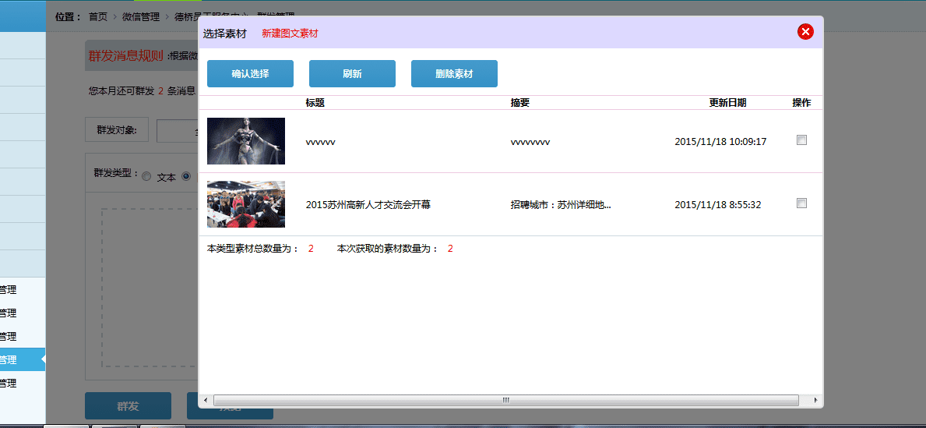Click the 操作 column header

[x=801, y=103]
